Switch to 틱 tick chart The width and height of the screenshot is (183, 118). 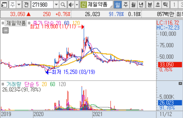(165, 5)
